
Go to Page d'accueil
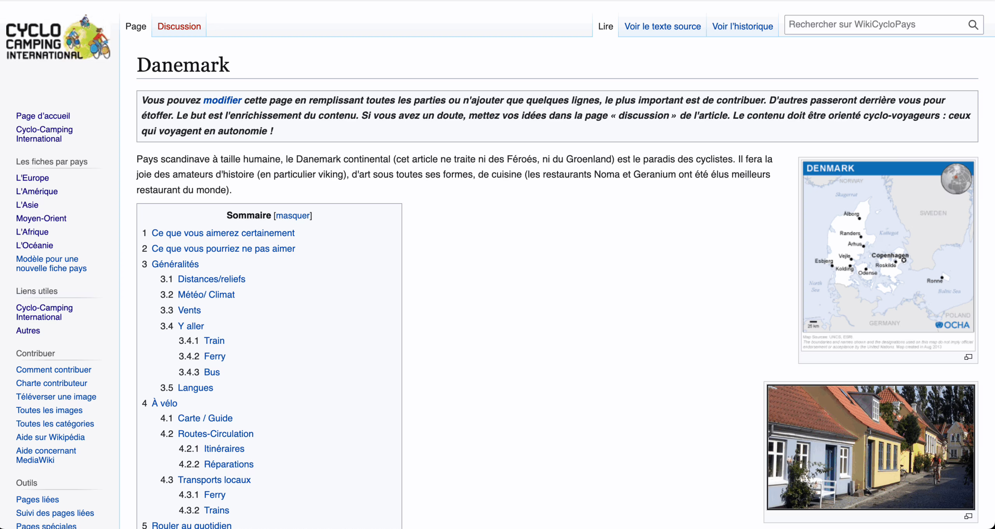coord(43,116)
